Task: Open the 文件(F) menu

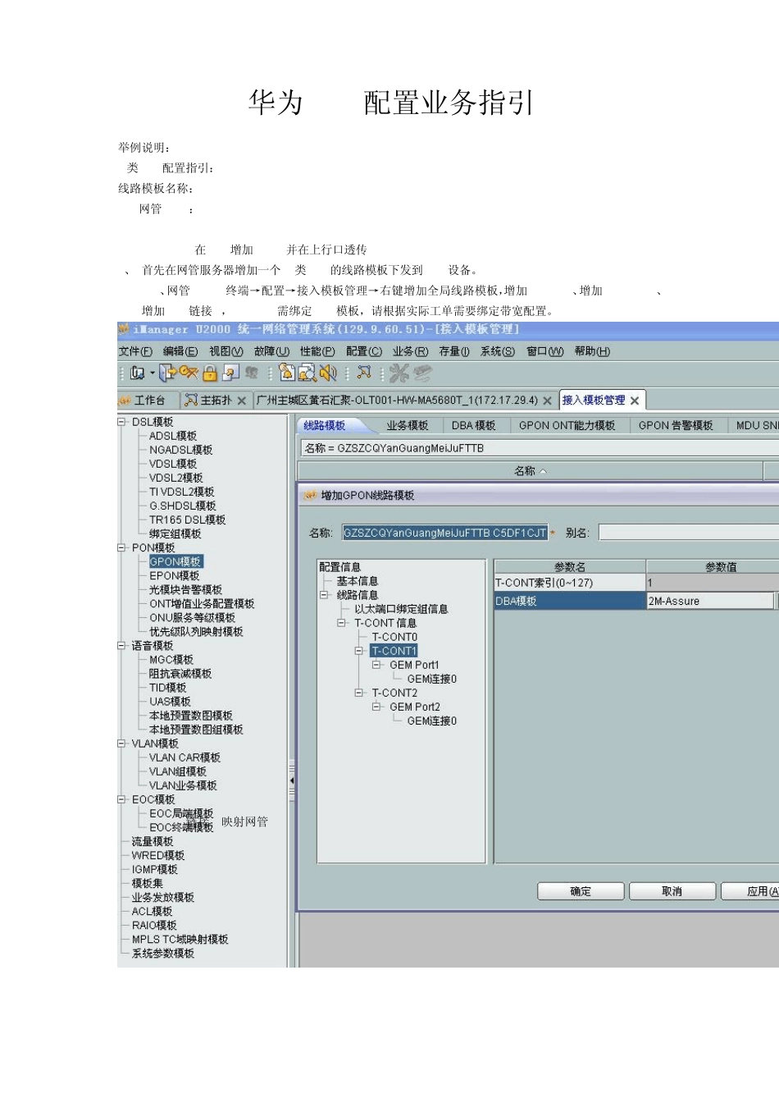Action: pos(135,351)
